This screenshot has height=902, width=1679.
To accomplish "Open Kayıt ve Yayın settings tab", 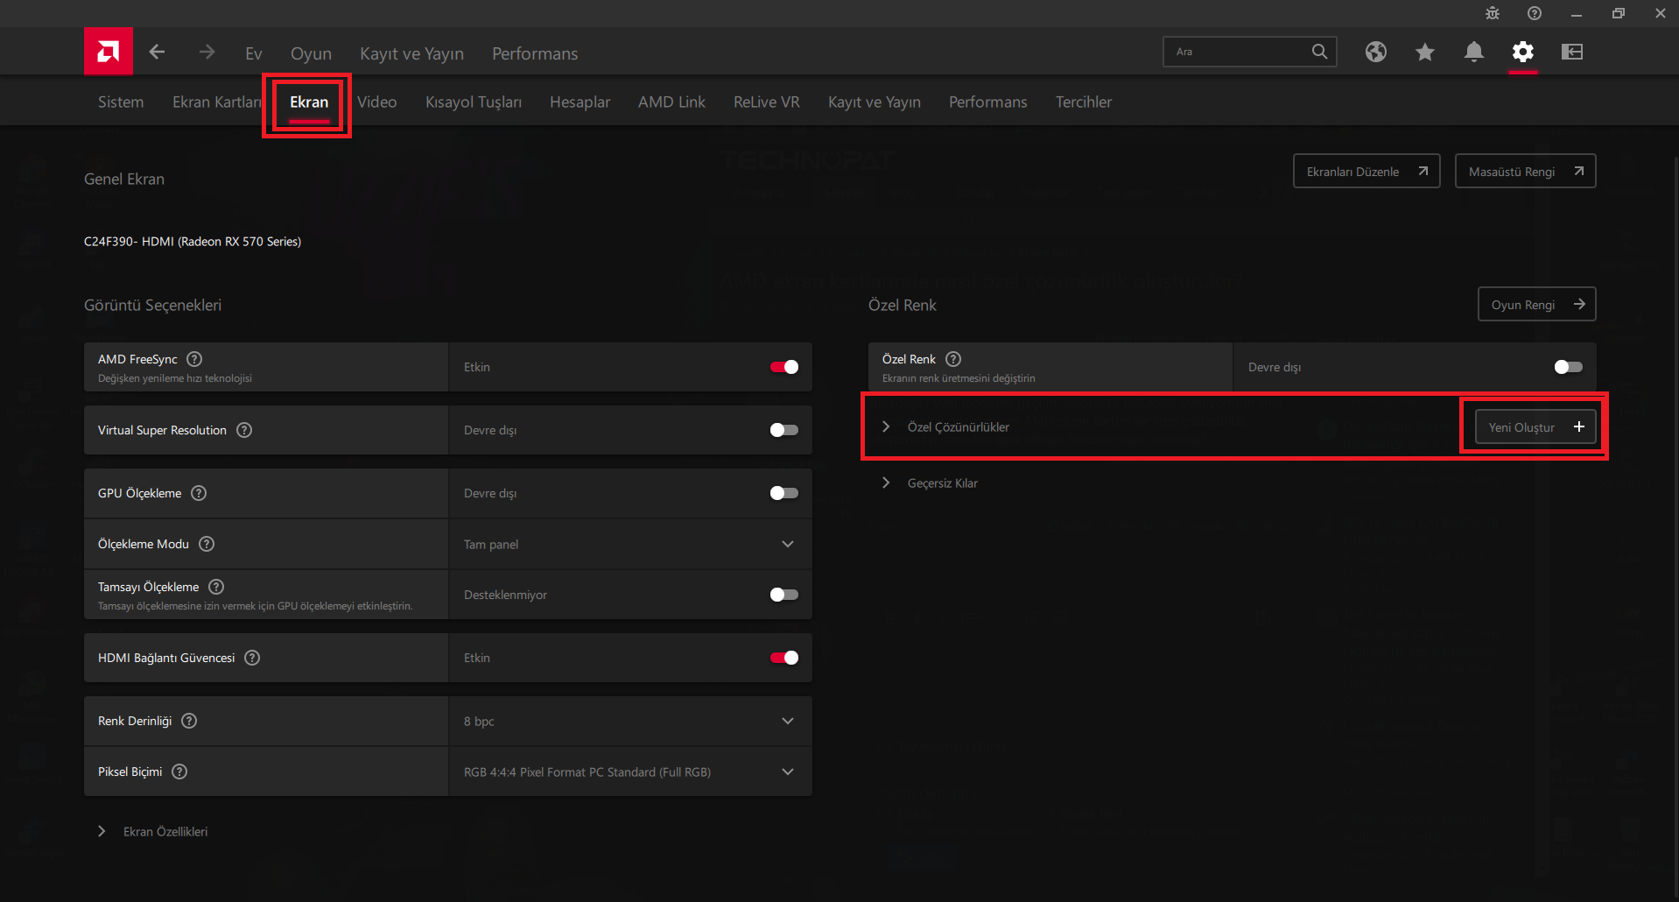I will point(875,102).
